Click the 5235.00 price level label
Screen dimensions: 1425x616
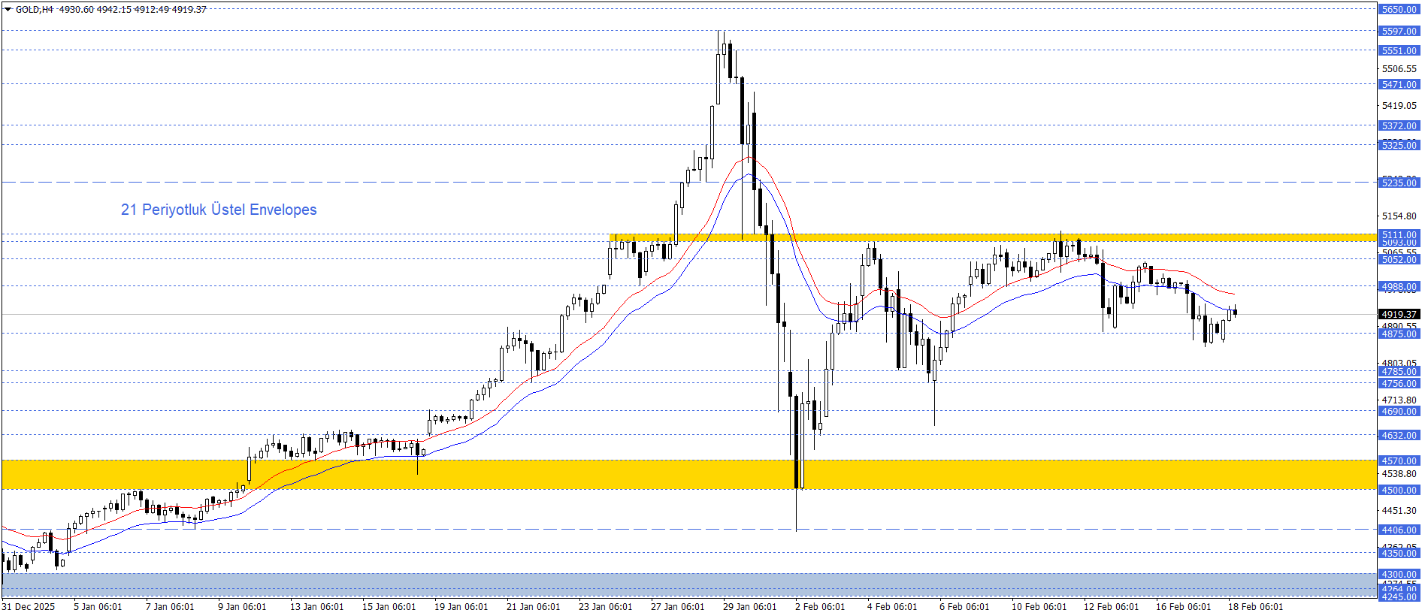point(1399,183)
